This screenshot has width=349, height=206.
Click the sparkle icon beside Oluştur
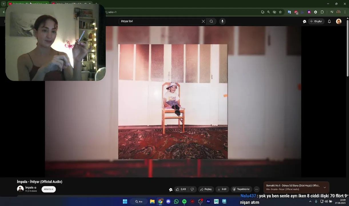[x=305, y=21]
